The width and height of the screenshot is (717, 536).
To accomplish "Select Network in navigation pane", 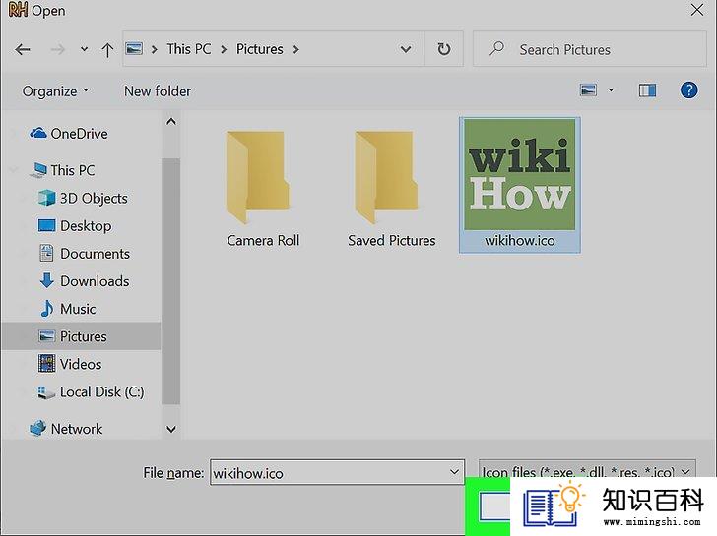I will (66, 429).
